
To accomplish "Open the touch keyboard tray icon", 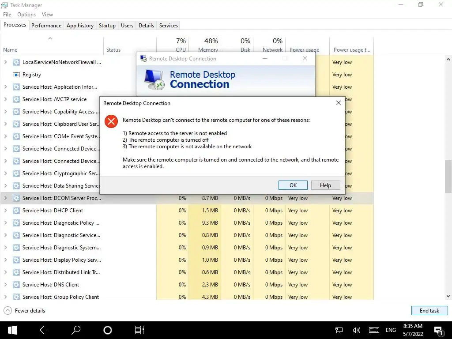I will (x=374, y=330).
